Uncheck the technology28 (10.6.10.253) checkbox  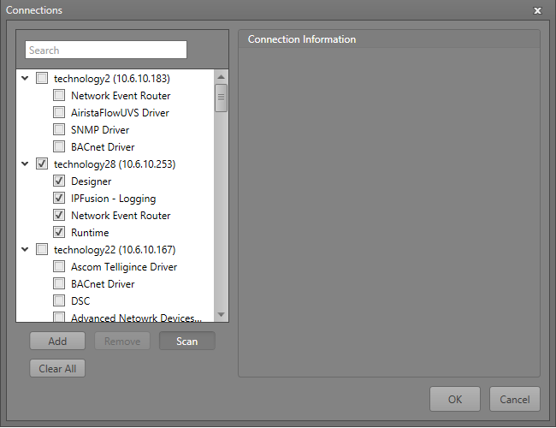pyautogui.click(x=42, y=164)
